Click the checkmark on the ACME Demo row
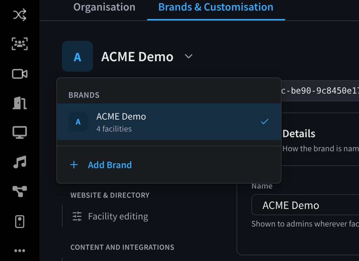The width and height of the screenshot is (359, 261). click(x=264, y=121)
